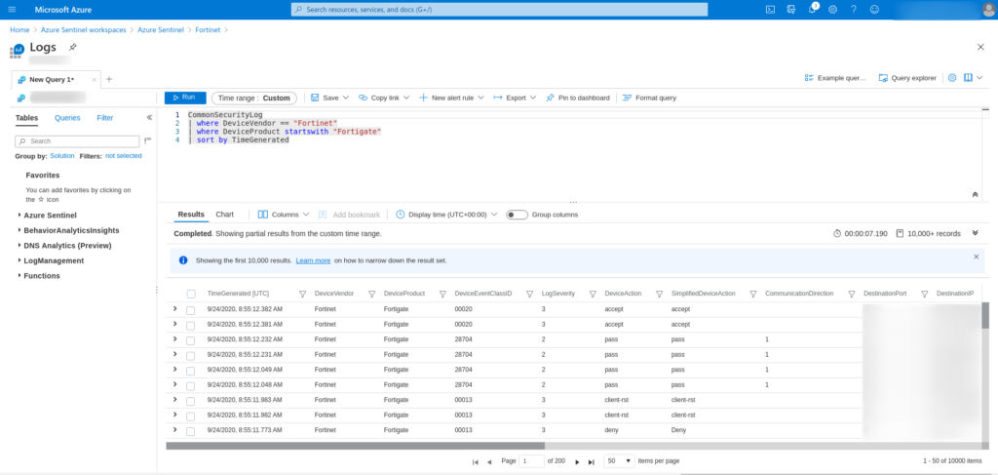998x475 pixels.
Task: Open the documentation book icon
Action: (x=968, y=78)
